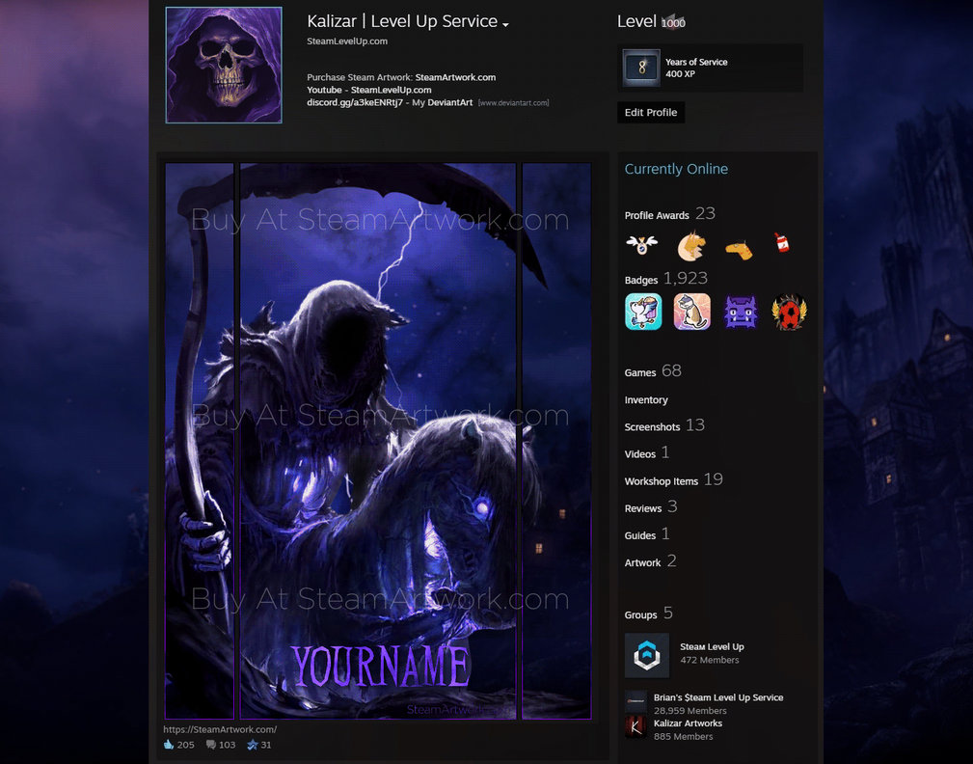Image resolution: width=973 pixels, height=764 pixels.
Task: Open the Artwork 2 link
Action: (650, 561)
